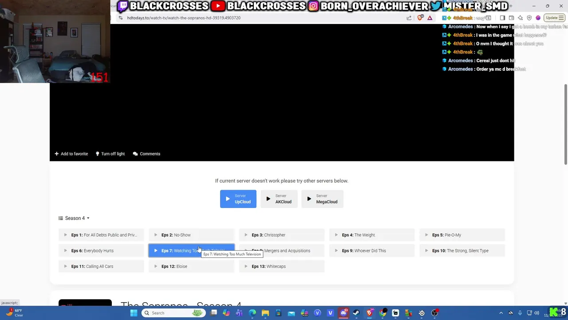The width and height of the screenshot is (568, 320).
Task: Open the Comments section link
Action: (146, 154)
